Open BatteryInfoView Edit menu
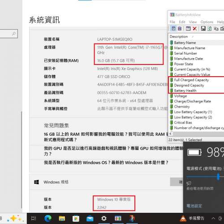Screen dimensions: 224x224 [x=182, y=22]
